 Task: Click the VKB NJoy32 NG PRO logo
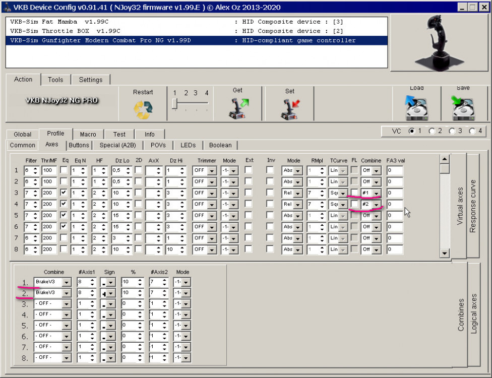(x=62, y=100)
